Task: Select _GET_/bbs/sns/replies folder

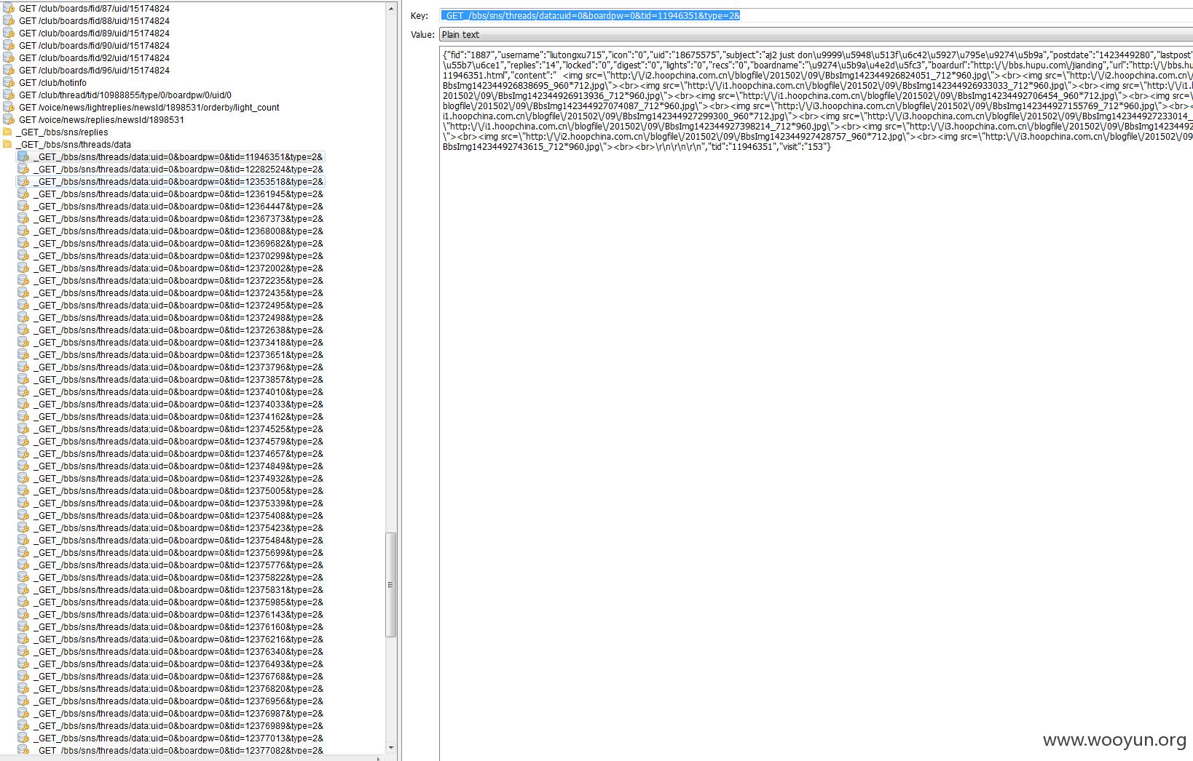Action: click(62, 132)
